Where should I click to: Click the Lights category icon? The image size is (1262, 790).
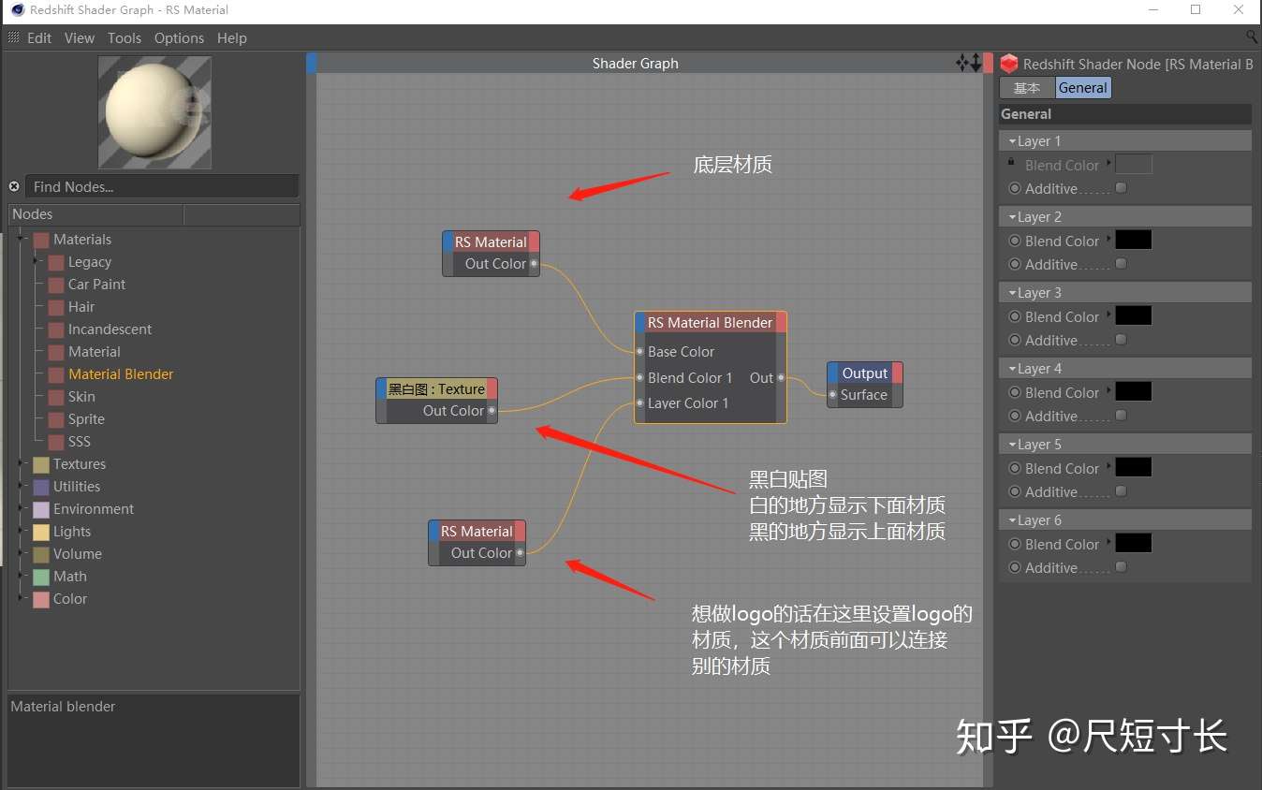pos(41,532)
